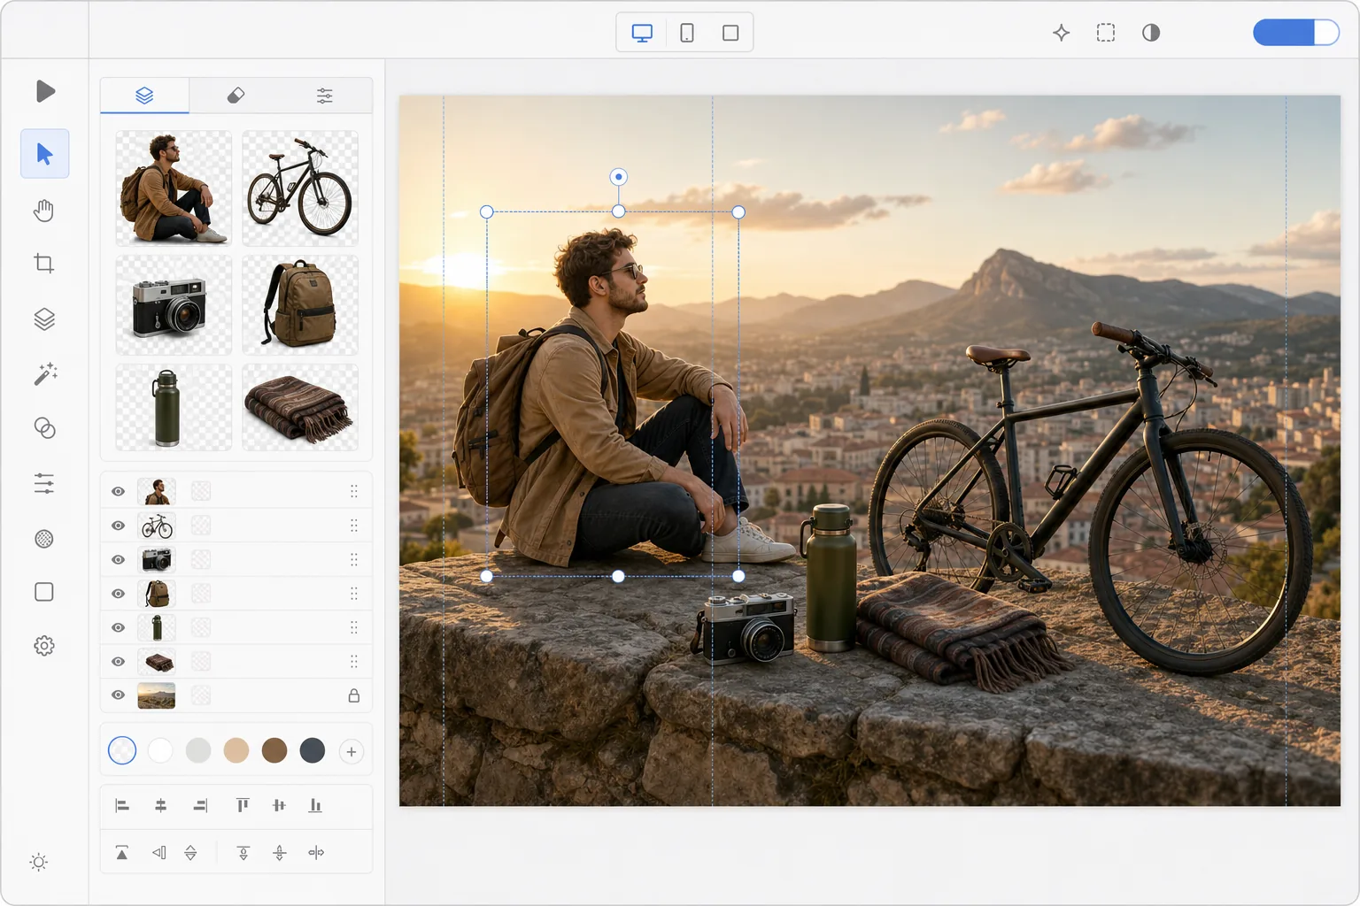
Task: Choose the light gray color swatch
Action: (198, 750)
